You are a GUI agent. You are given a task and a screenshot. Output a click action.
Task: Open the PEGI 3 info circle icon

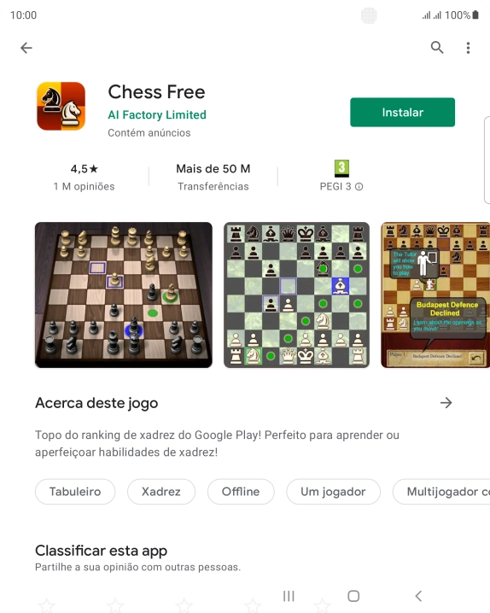(x=359, y=187)
